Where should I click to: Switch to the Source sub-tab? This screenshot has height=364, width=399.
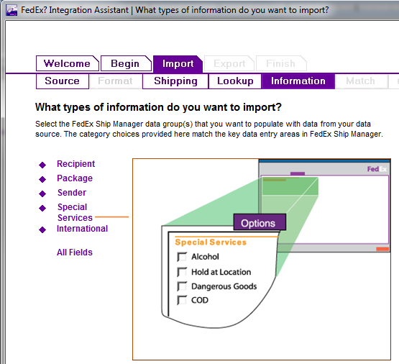(63, 81)
